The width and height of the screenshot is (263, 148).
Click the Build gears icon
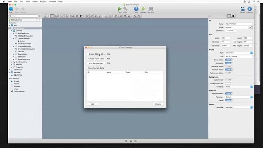(x=125, y=9)
